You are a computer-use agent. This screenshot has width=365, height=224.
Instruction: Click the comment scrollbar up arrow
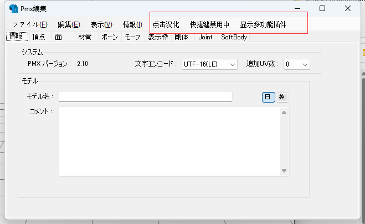pyautogui.click(x=284, y=113)
